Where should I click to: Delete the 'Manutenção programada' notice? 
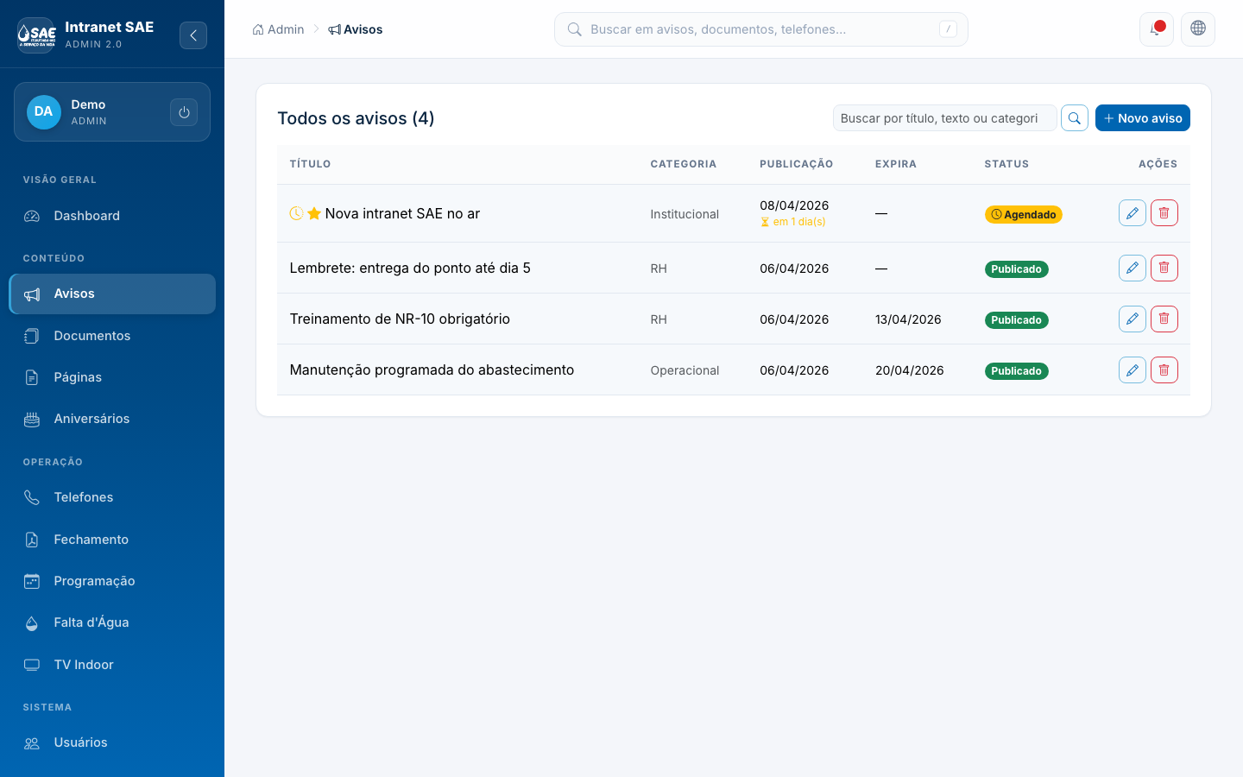pos(1164,370)
